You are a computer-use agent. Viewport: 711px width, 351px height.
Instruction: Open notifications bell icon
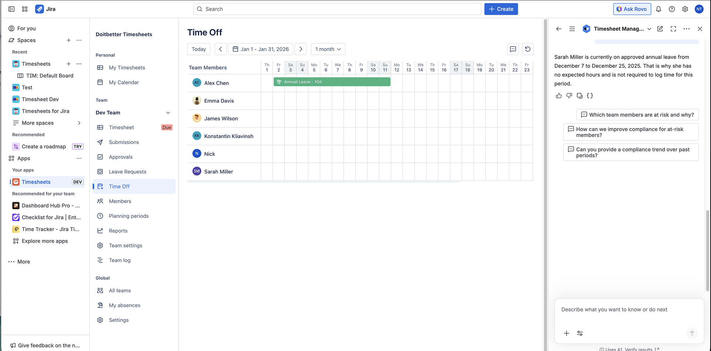659,9
